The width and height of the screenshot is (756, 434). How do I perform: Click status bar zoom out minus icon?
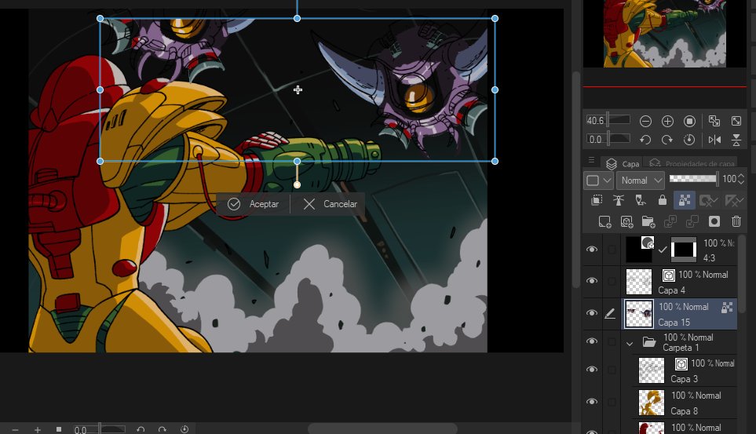point(16,429)
